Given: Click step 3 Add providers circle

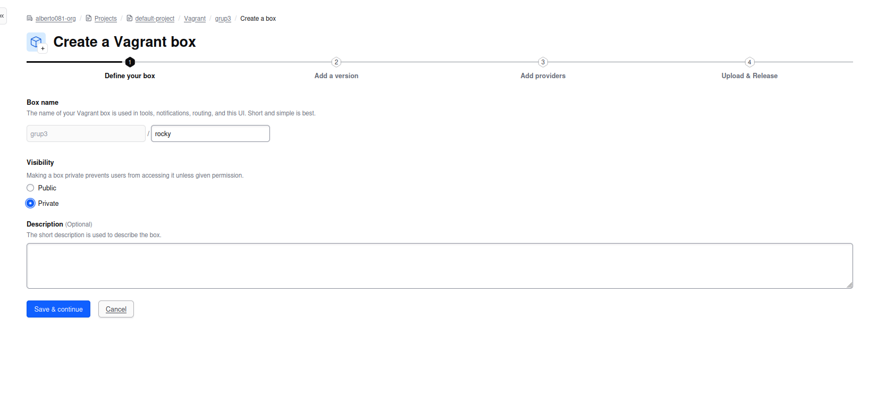Looking at the screenshot, I should click(x=543, y=62).
